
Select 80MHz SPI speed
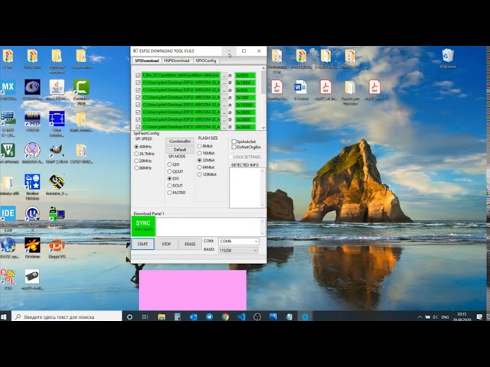click(x=143, y=168)
